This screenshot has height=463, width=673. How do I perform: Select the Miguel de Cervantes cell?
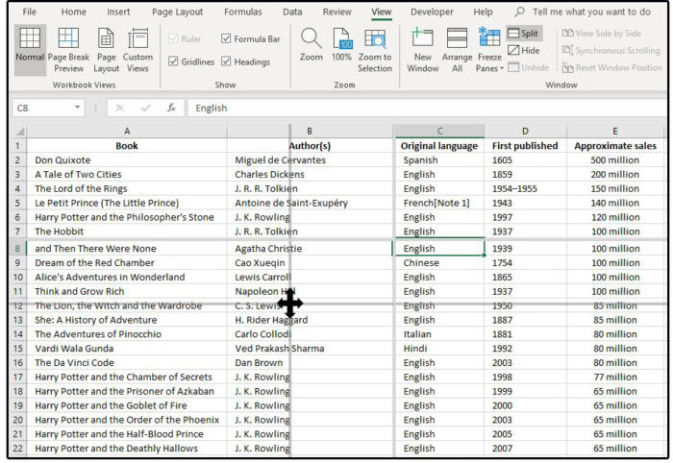310,159
